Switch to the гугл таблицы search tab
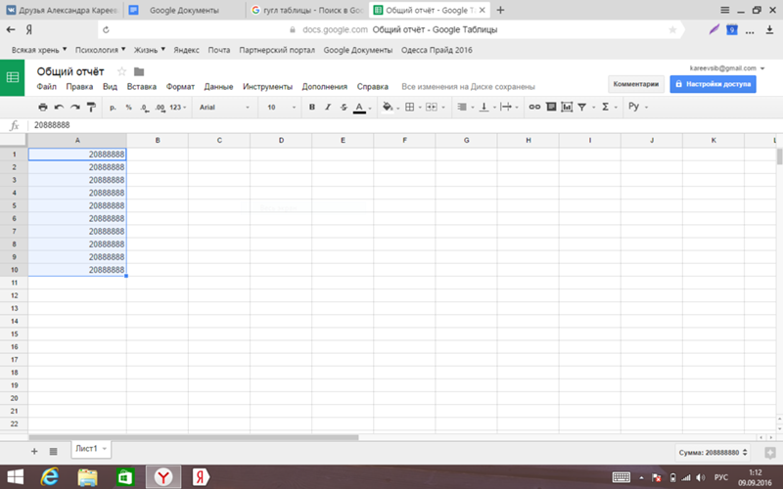 pyautogui.click(x=307, y=10)
